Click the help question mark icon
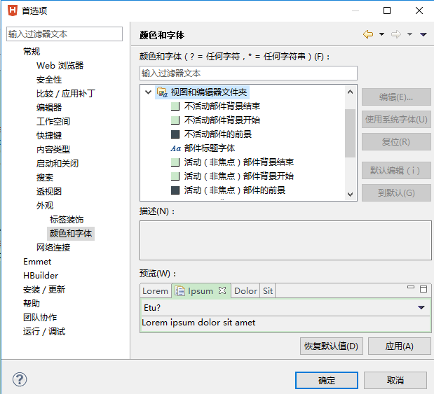This screenshot has height=394, width=434. coord(20,379)
